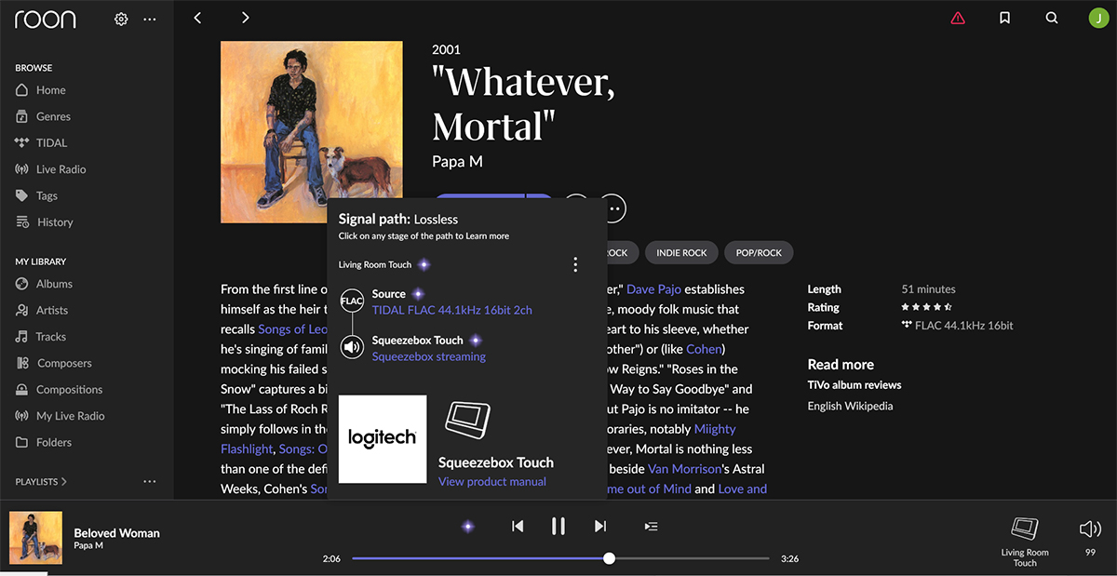The width and height of the screenshot is (1117, 576).
Task: Open the more menu beside the settings gear
Action: pyautogui.click(x=150, y=19)
